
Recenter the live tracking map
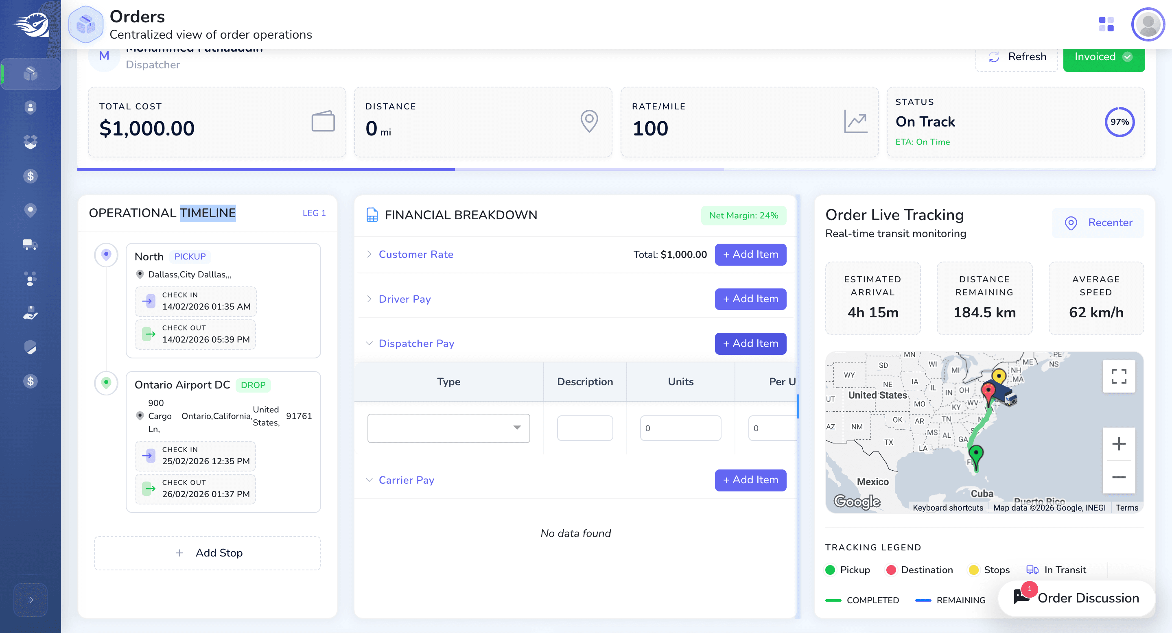click(1098, 223)
